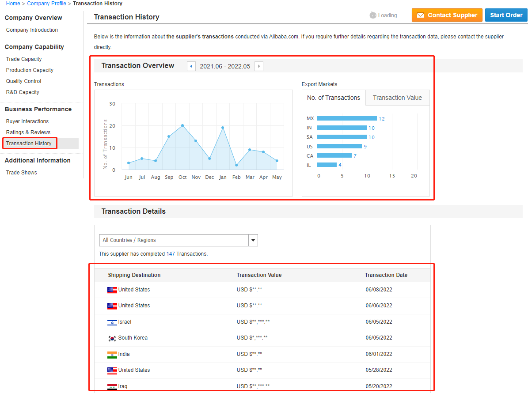This screenshot has width=528, height=393.
Task: Click the Iraq flag icon
Action: (112, 387)
